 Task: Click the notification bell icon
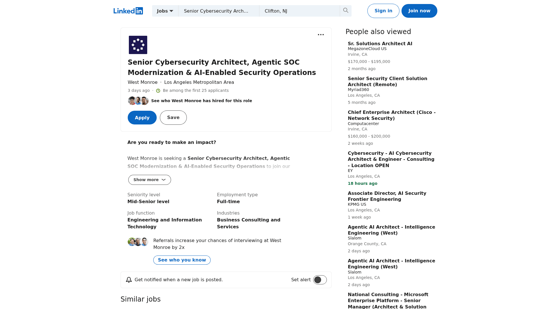point(129,280)
